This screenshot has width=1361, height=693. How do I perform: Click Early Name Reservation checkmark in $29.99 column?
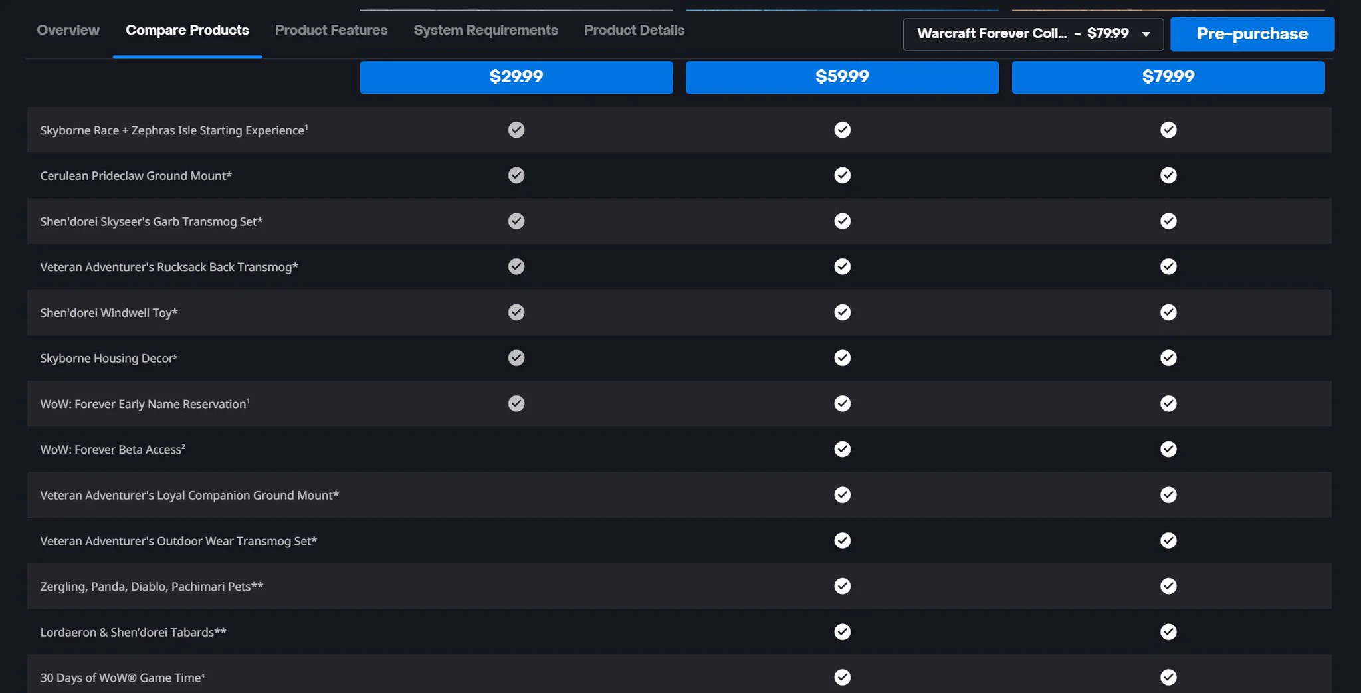coord(516,403)
